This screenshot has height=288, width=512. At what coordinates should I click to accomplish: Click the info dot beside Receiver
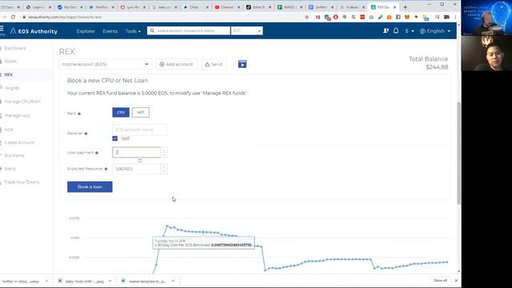(86, 134)
